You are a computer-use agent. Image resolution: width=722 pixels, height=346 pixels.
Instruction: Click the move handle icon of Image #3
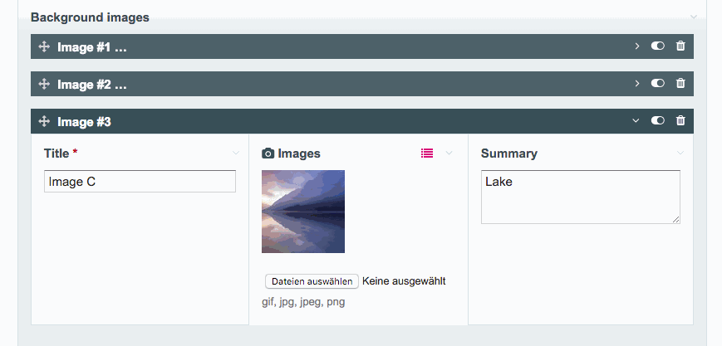click(44, 121)
